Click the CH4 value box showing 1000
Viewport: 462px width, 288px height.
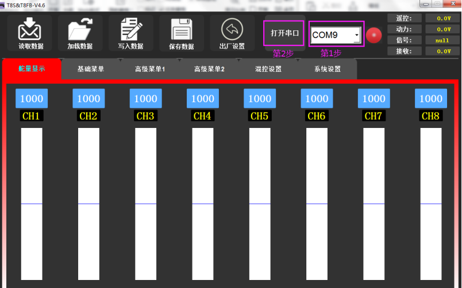pos(202,99)
